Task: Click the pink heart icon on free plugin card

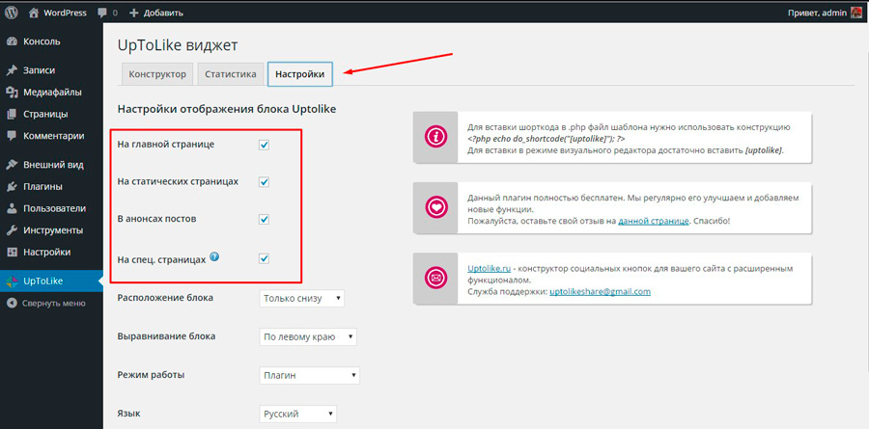Action: [435, 207]
